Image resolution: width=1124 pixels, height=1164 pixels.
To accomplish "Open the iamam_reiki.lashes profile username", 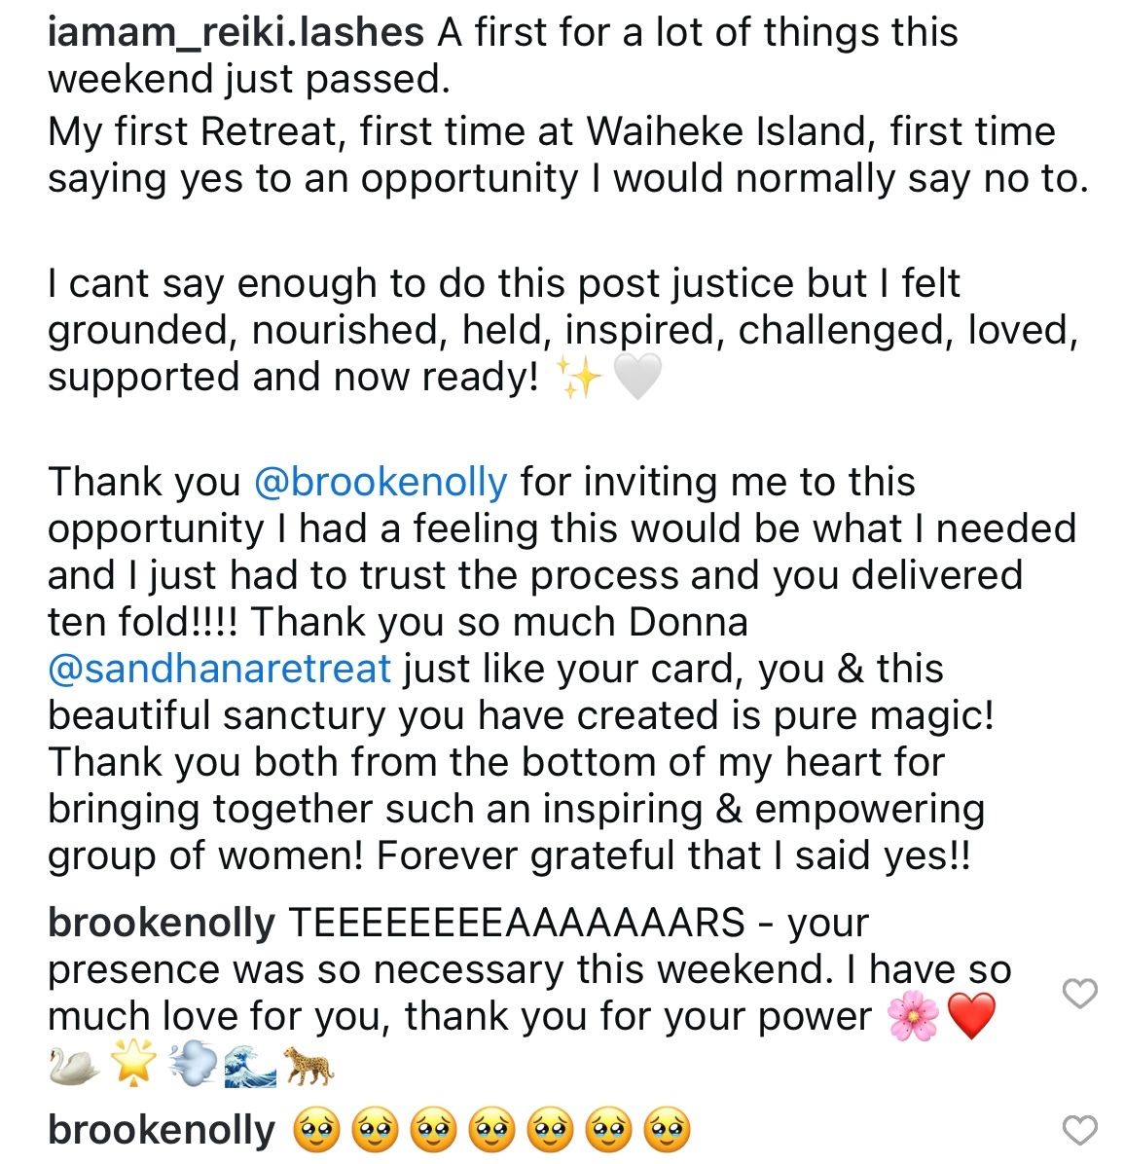I will pos(236,32).
